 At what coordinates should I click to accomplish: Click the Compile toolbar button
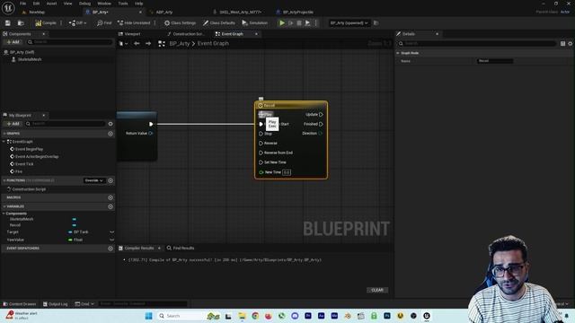[46, 23]
